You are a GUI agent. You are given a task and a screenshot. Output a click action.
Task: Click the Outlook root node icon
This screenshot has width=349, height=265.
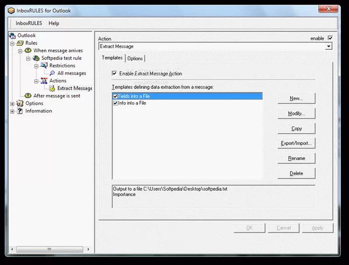coord(12,35)
